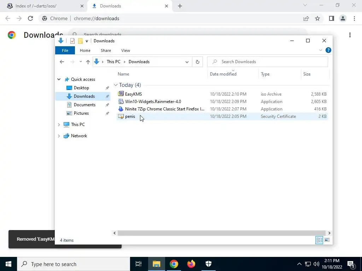Open Downloads in navigation pane

point(84,96)
